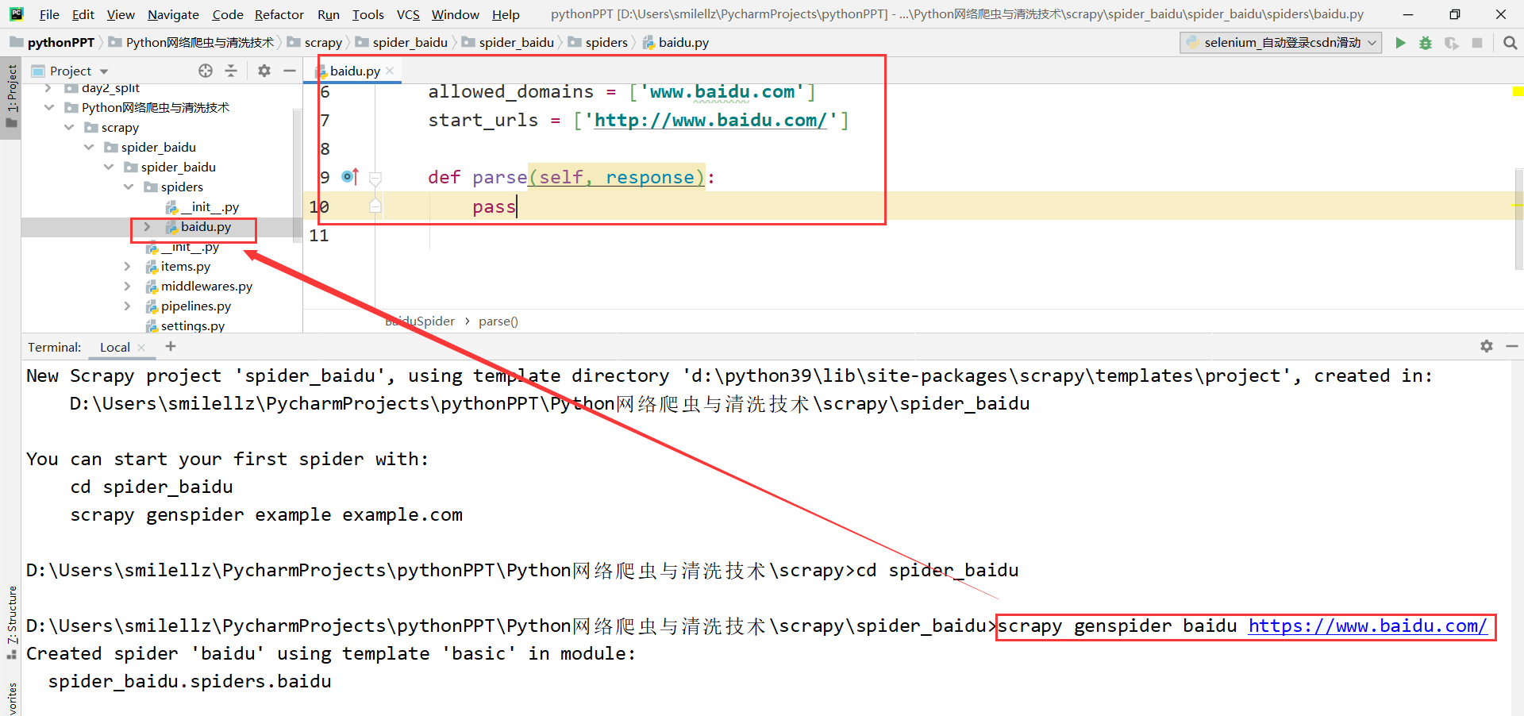Click baidu.py breadcrumb in navigation bar
Image resolution: width=1524 pixels, height=716 pixels.
(675, 43)
